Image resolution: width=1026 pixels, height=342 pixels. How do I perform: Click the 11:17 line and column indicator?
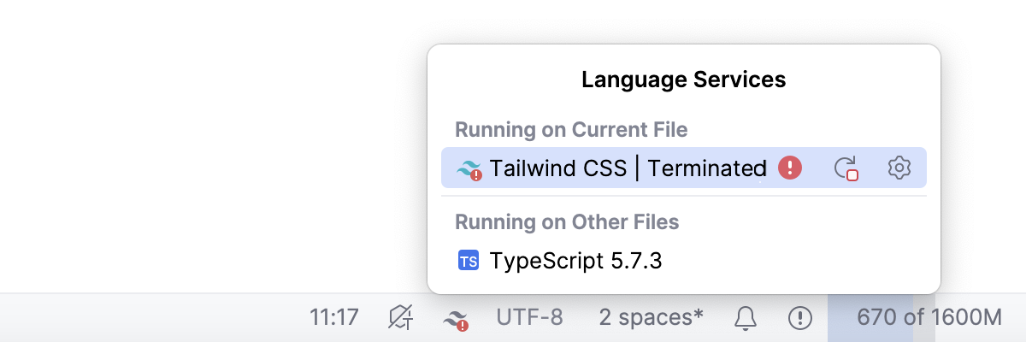(x=333, y=318)
